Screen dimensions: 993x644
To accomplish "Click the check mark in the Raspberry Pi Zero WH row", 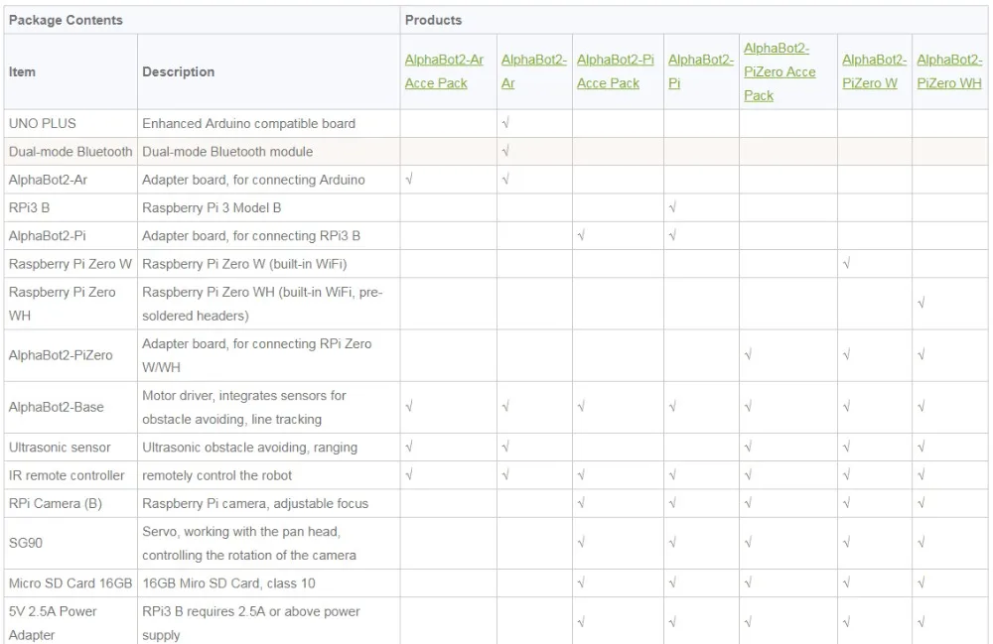I will 922,303.
